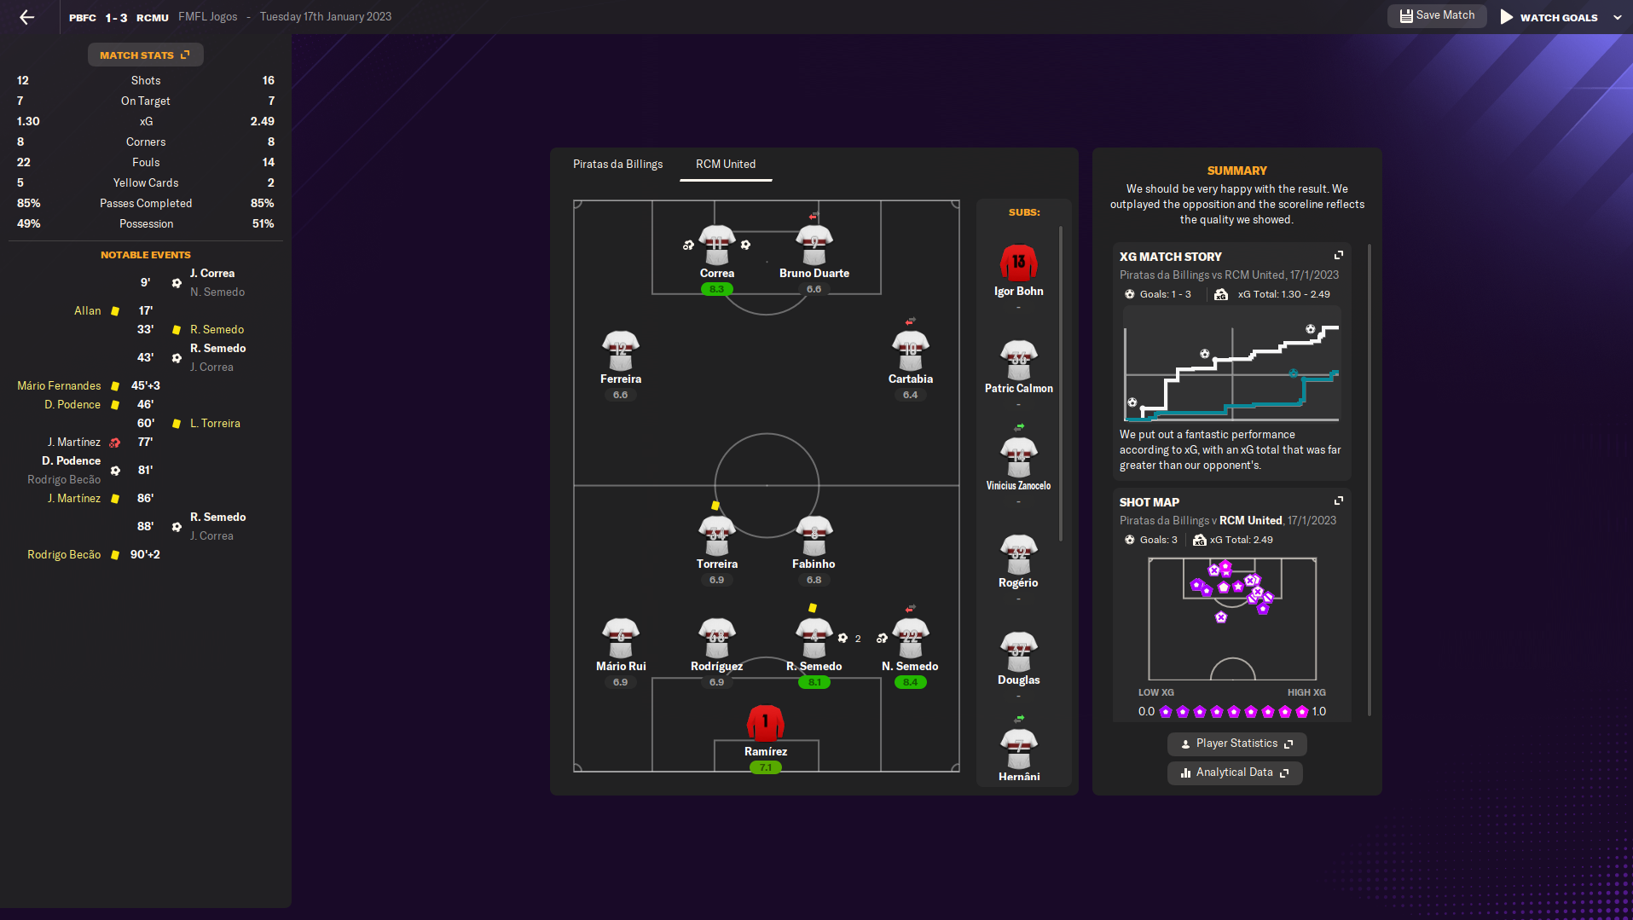Click Cartabia's shirt icon on the pitch

coord(910,351)
